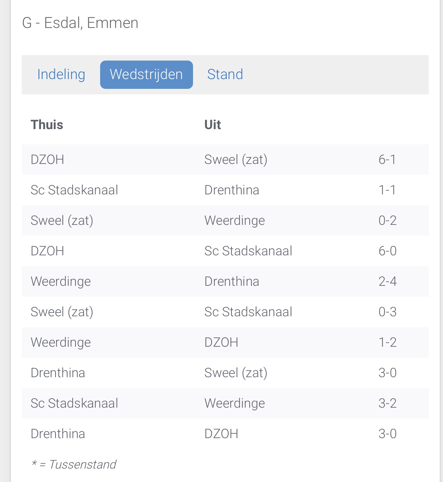Click the 3-2 score result
Image resolution: width=443 pixels, height=482 pixels.
(387, 403)
